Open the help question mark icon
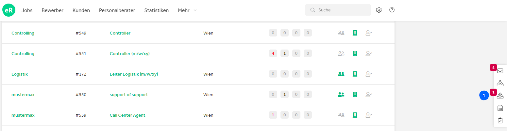Image resolution: width=507 pixels, height=131 pixels. (392, 10)
